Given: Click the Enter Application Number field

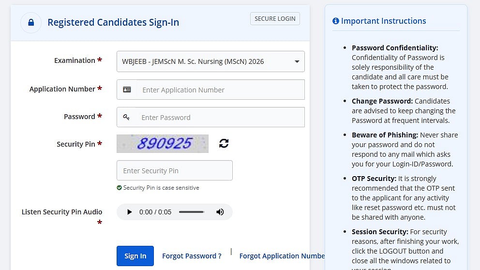Looking at the screenshot, I should coord(221,90).
